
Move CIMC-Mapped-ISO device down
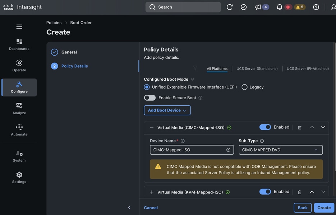(323, 127)
